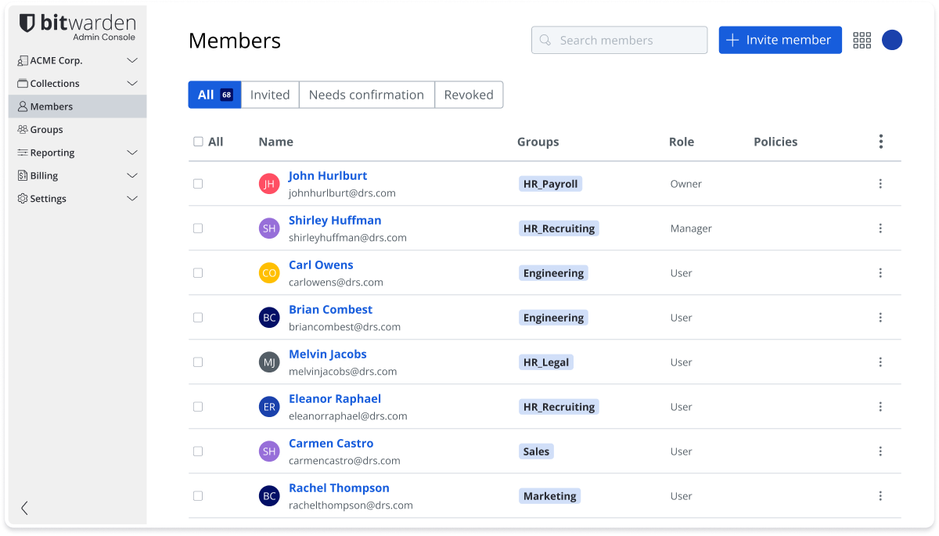The image size is (939, 536).
Task: Tick the checkbox for Shirley Huffman
Action: (x=198, y=228)
